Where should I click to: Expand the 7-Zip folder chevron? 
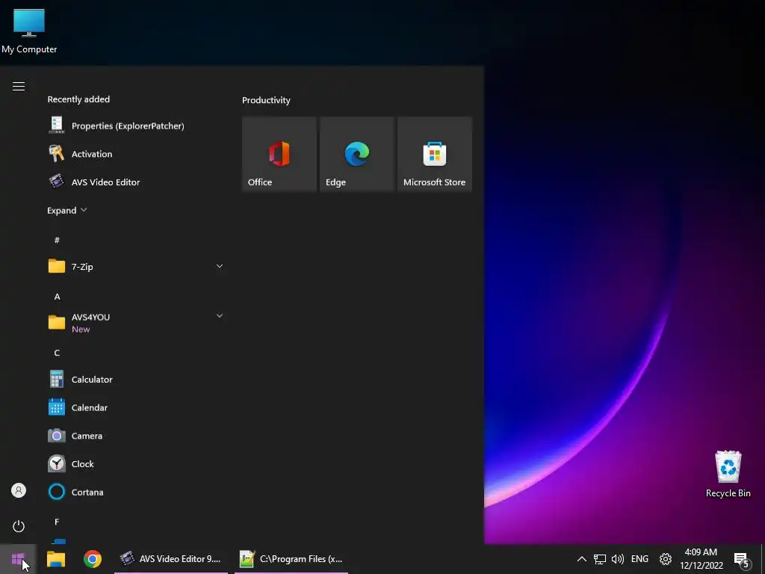[x=220, y=266]
